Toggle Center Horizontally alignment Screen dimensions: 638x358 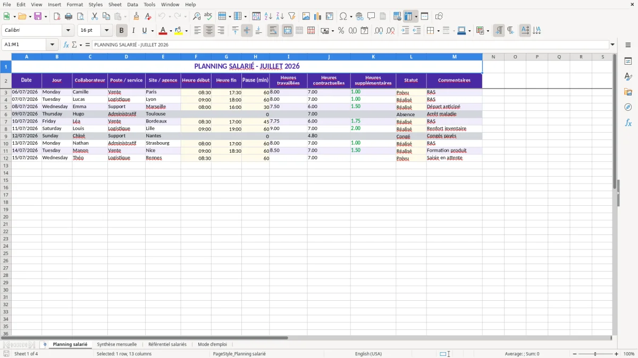point(209,31)
